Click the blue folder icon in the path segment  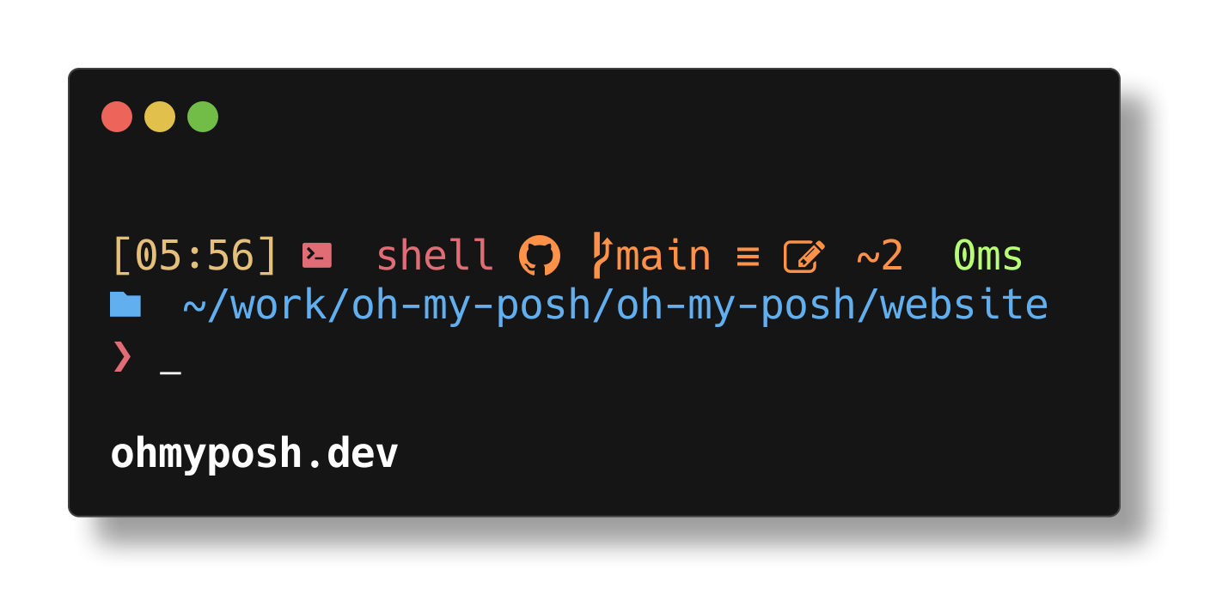pos(125,304)
